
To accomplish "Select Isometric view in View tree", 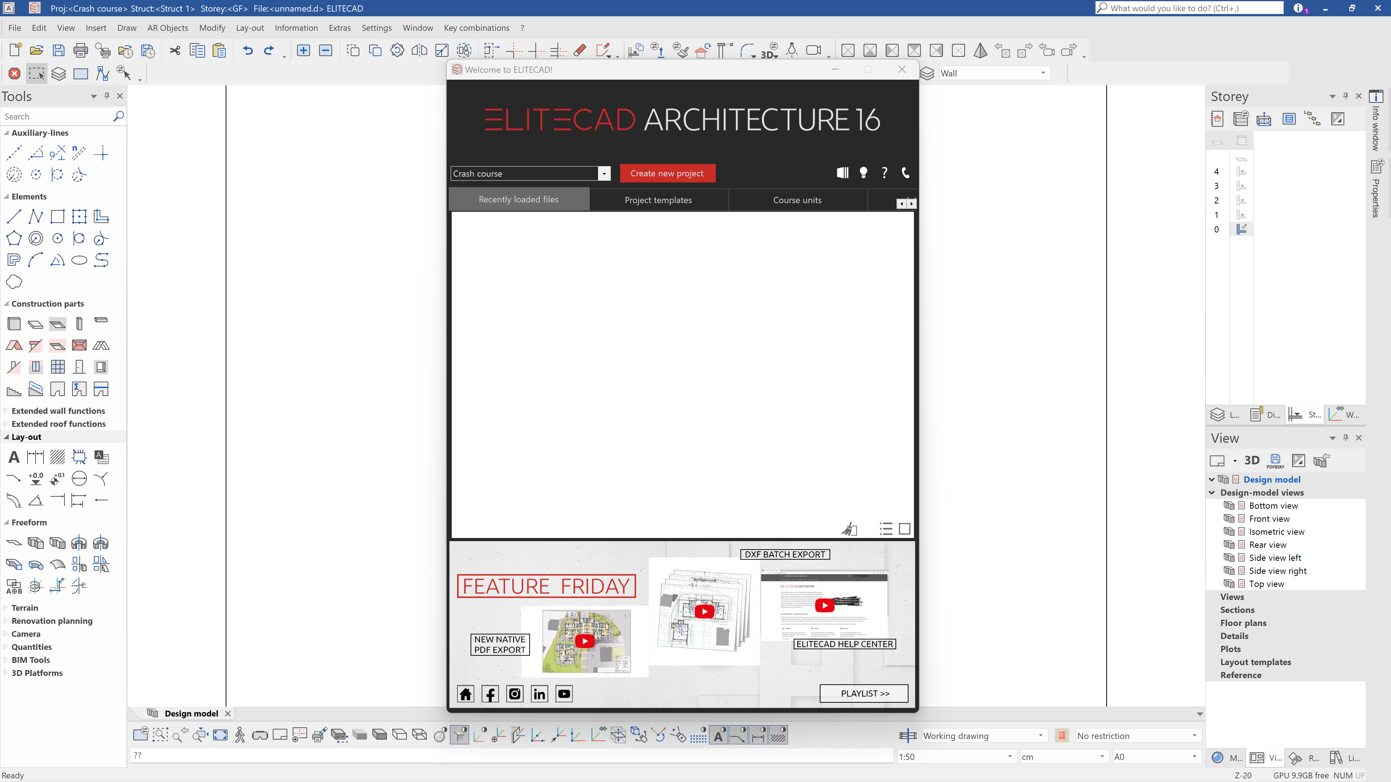I will (x=1276, y=531).
